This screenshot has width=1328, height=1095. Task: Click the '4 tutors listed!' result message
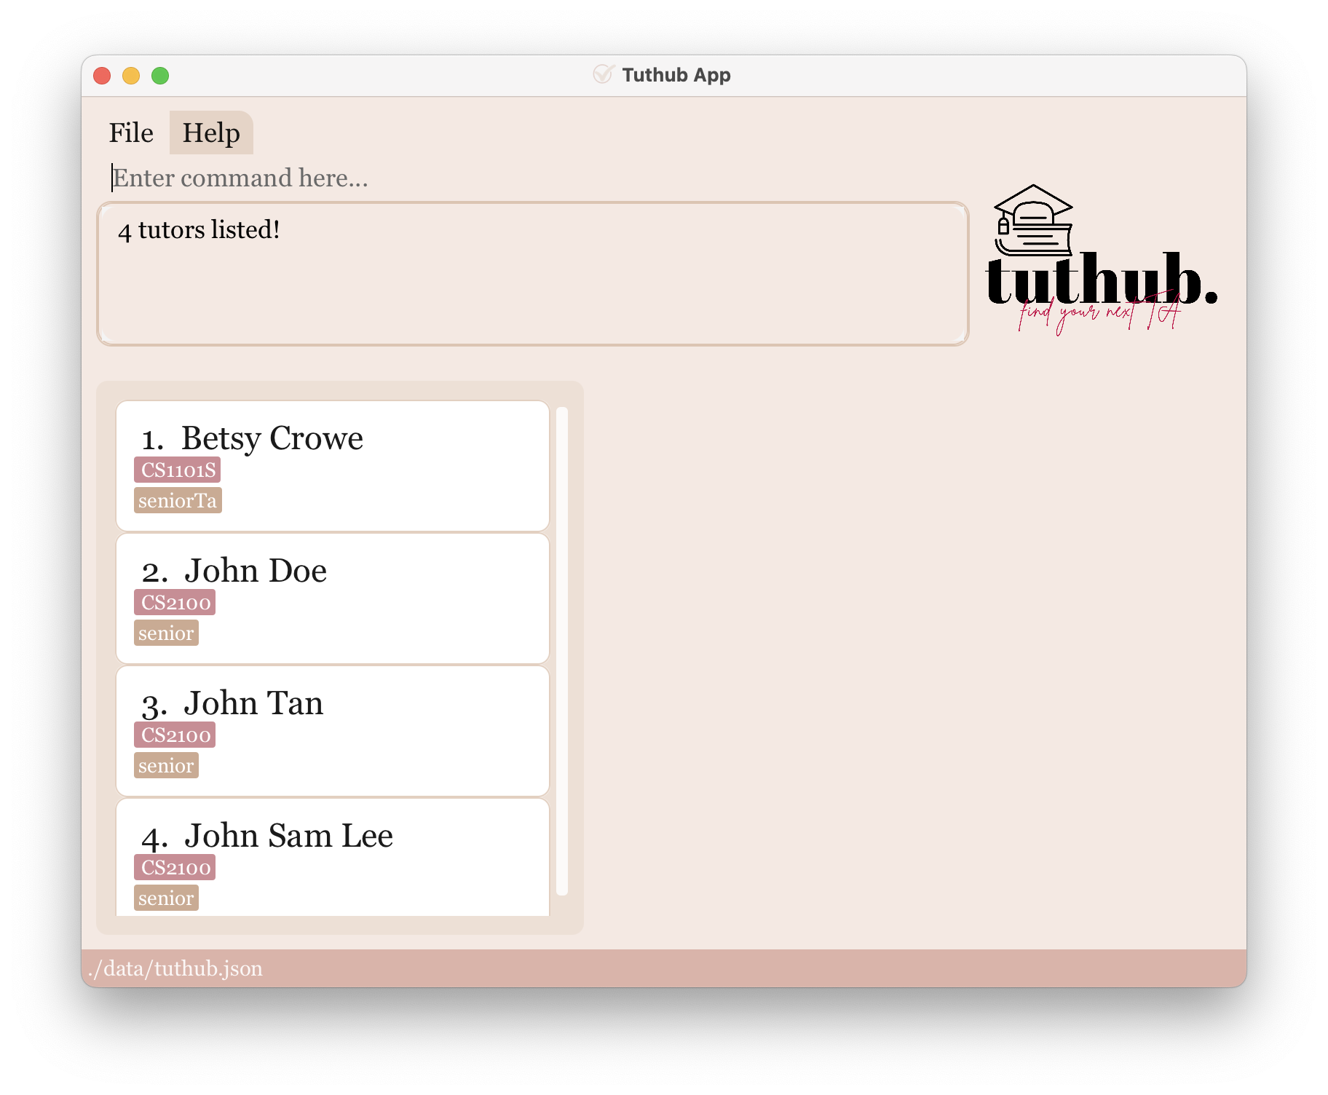point(199,230)
